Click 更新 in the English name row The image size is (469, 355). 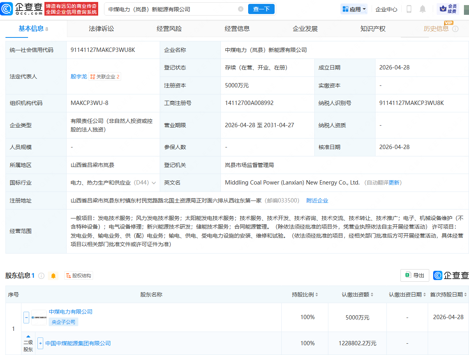tap(394, 183)
